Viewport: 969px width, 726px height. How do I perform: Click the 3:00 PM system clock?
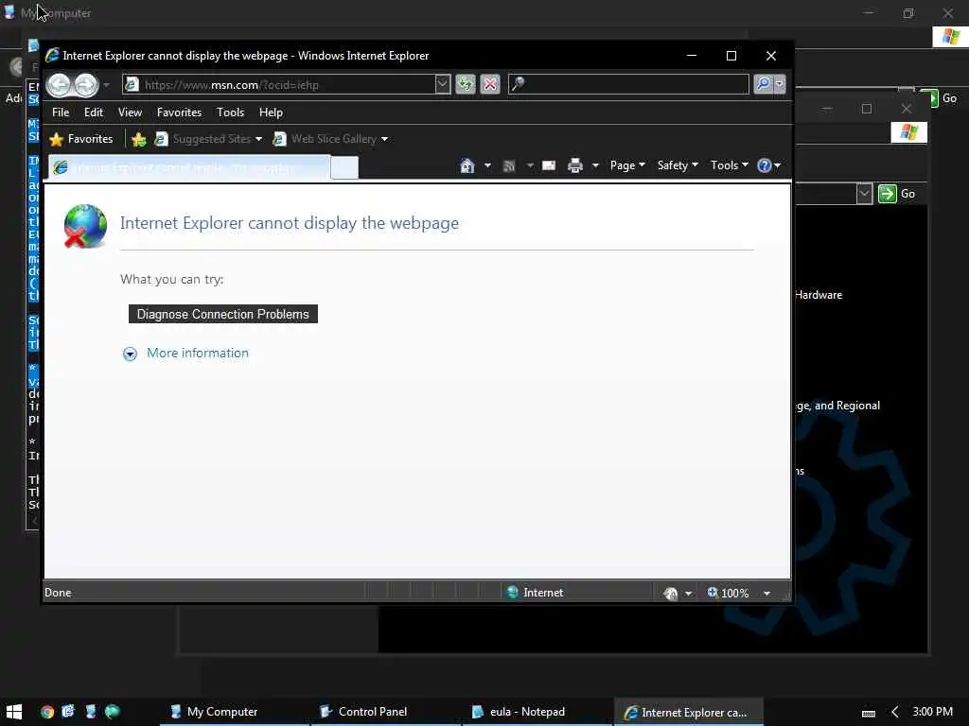932,712
